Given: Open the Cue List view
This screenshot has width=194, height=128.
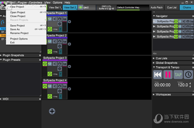Looking at the screenshot, I should pos(172,7).
